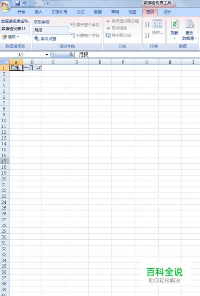Select row 2 header

pos(4,74)
